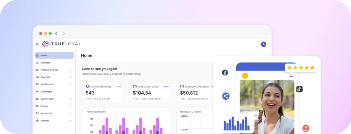Click the Revenue Growth chart title
Viewport: 351px width, 134px height.
[x=190, y=112]
